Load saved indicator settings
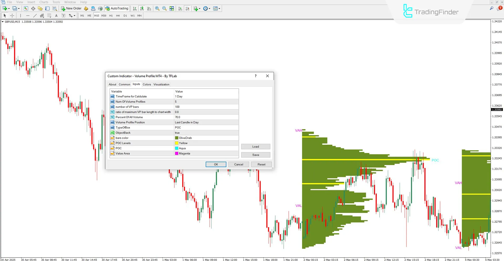 (255, 146)
